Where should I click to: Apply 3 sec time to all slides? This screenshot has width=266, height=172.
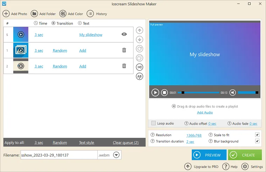[x=39, y=143]
